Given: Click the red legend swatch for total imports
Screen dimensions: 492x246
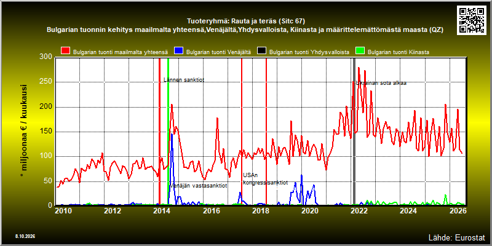Looking at the screenshot, I should point(66,52).
